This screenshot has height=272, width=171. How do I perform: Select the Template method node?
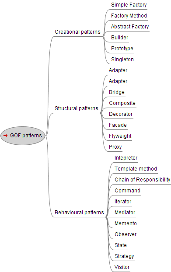tap(136, 169)
